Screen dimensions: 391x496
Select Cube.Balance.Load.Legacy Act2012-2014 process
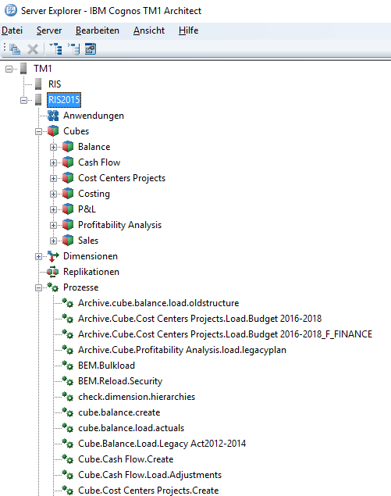click(162, 444)
